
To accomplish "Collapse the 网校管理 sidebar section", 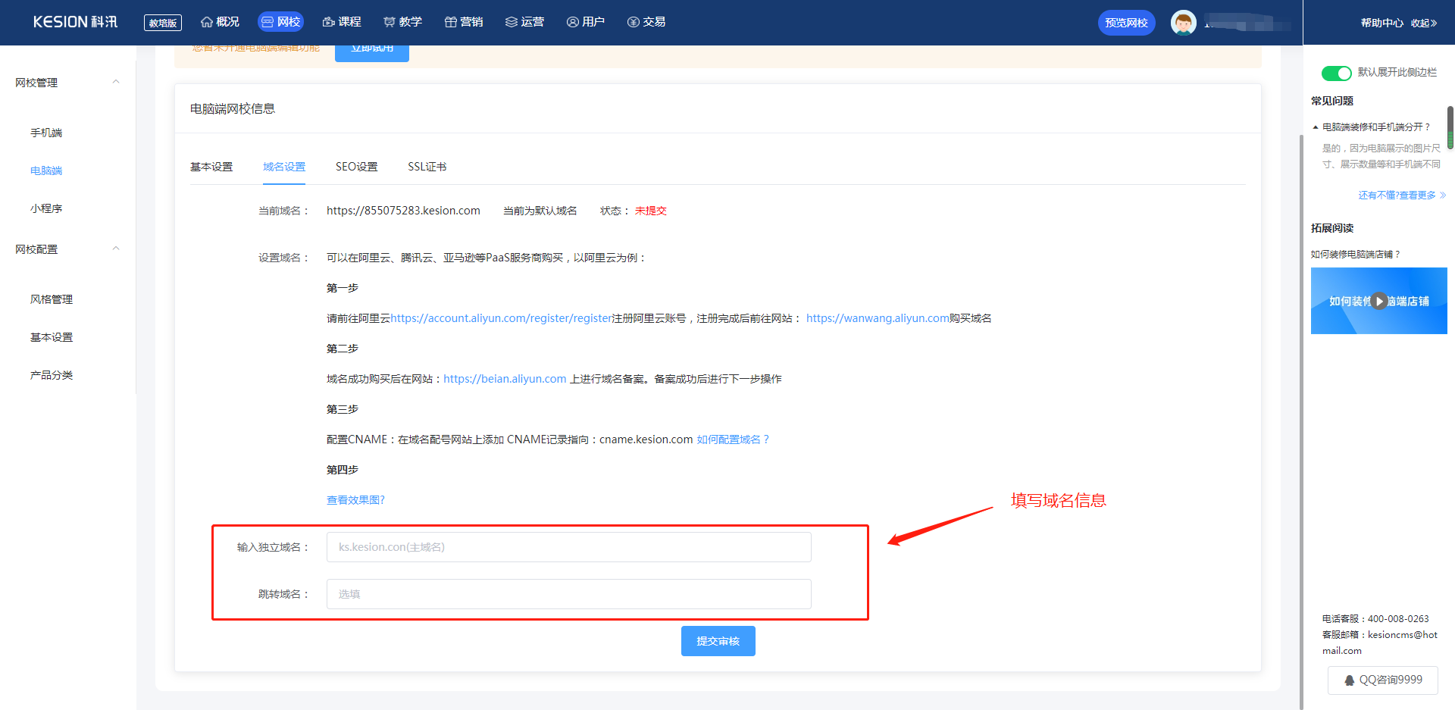I will (116, 82).
